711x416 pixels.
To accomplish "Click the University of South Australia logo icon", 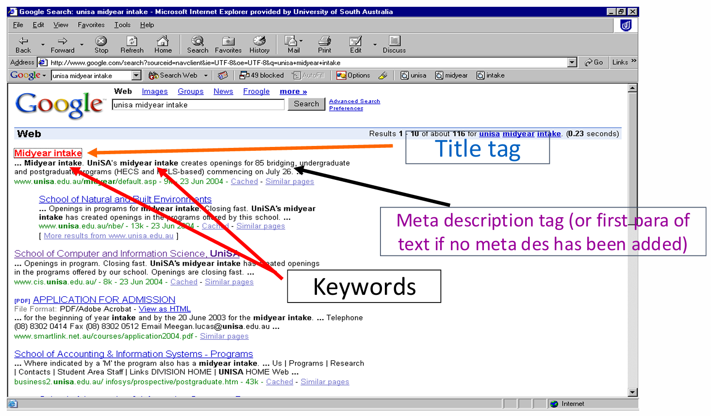I will [x=626, y=25].
